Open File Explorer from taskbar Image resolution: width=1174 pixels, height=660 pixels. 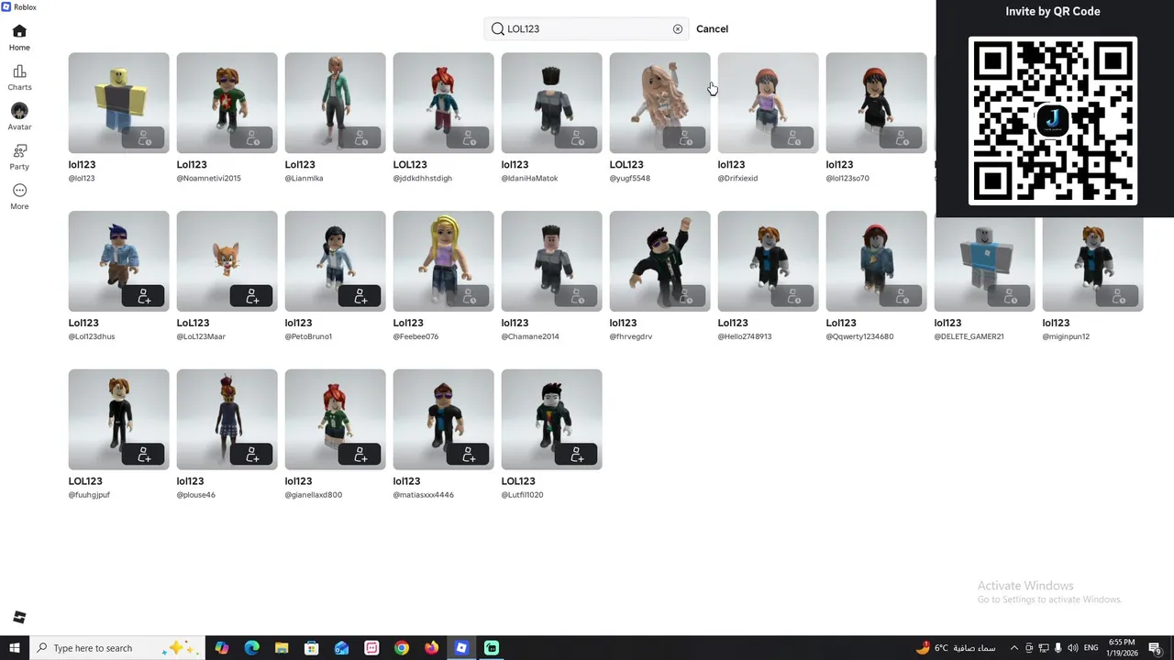coord(282,648)
